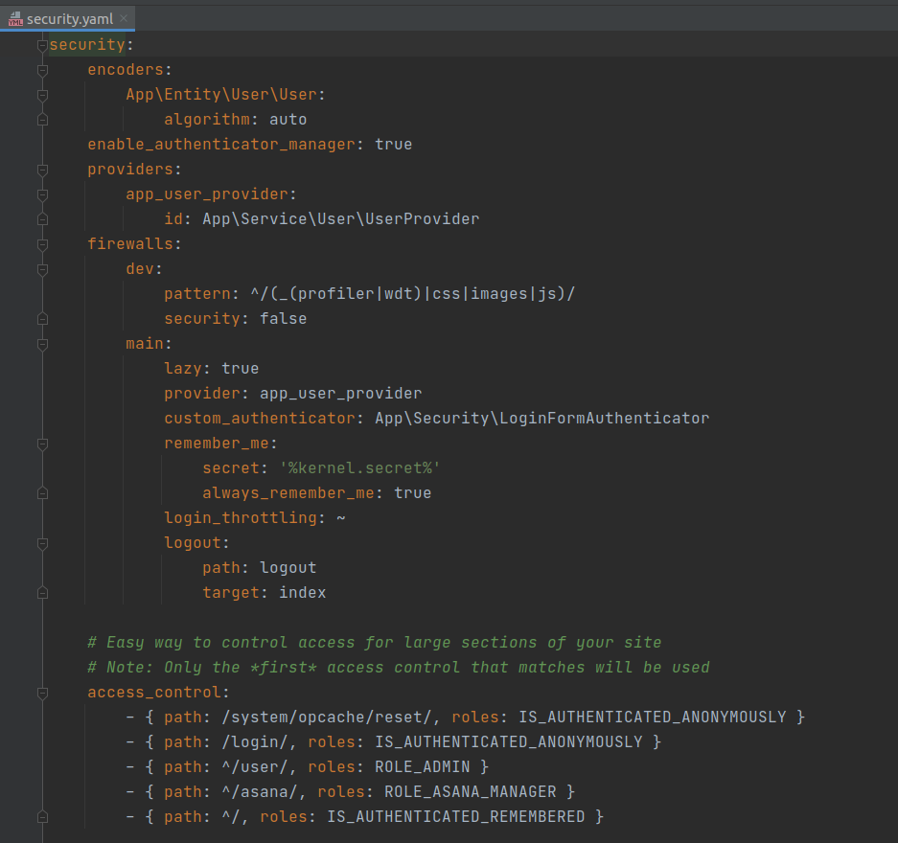Click fold-end marker at security: false line
The image size is (898, 843).
(x=42, y=319)
